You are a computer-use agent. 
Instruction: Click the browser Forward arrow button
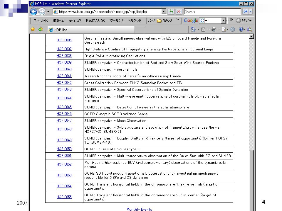point(42,12)
